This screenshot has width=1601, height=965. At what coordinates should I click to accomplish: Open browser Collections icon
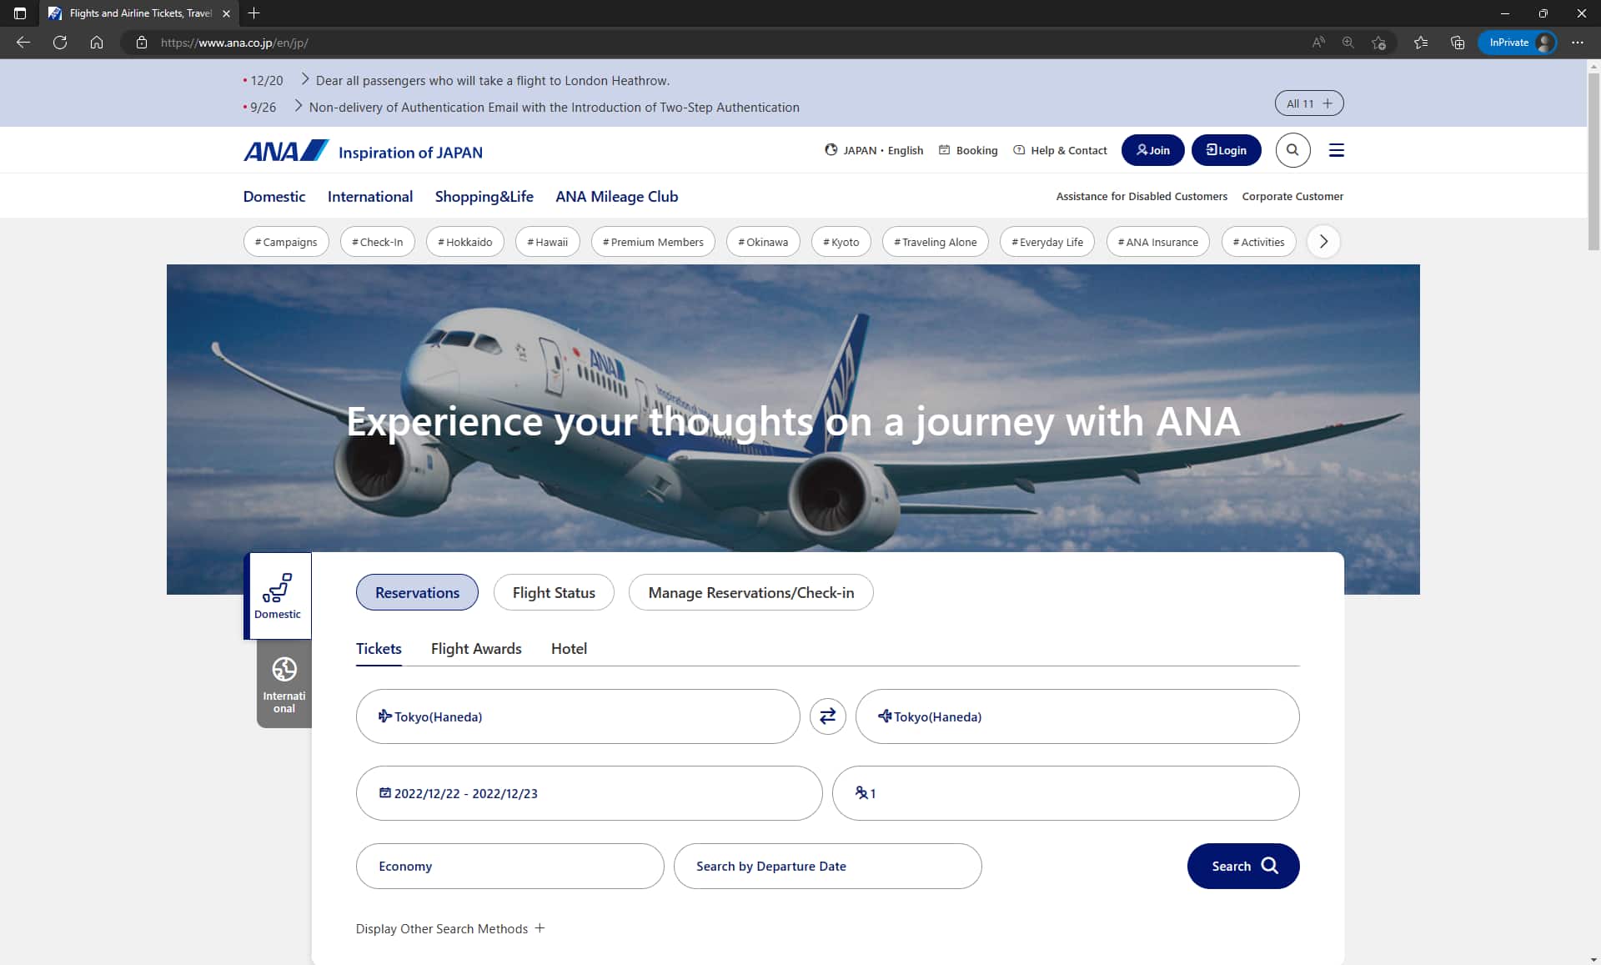pos(1458,43)
